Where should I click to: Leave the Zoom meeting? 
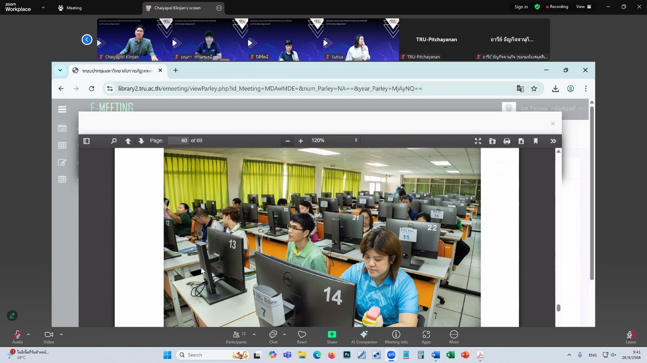pos(630,336)
